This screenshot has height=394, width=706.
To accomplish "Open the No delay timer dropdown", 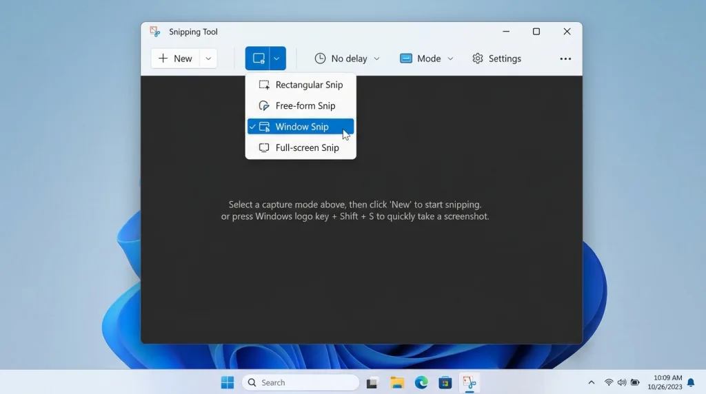I will (347, 59).
